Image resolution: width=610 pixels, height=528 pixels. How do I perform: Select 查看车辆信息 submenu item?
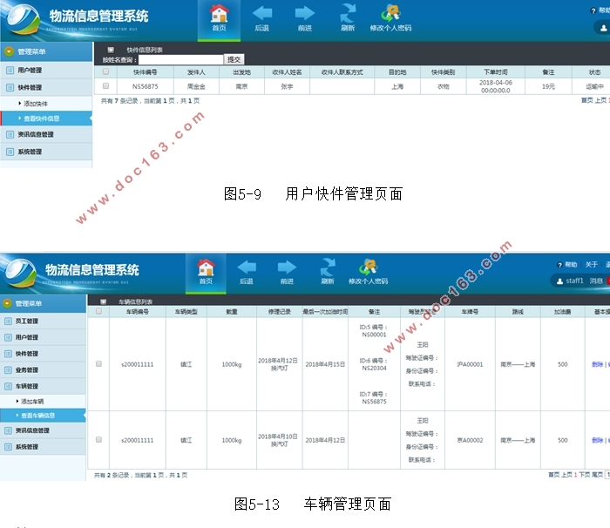coord(43,416)
